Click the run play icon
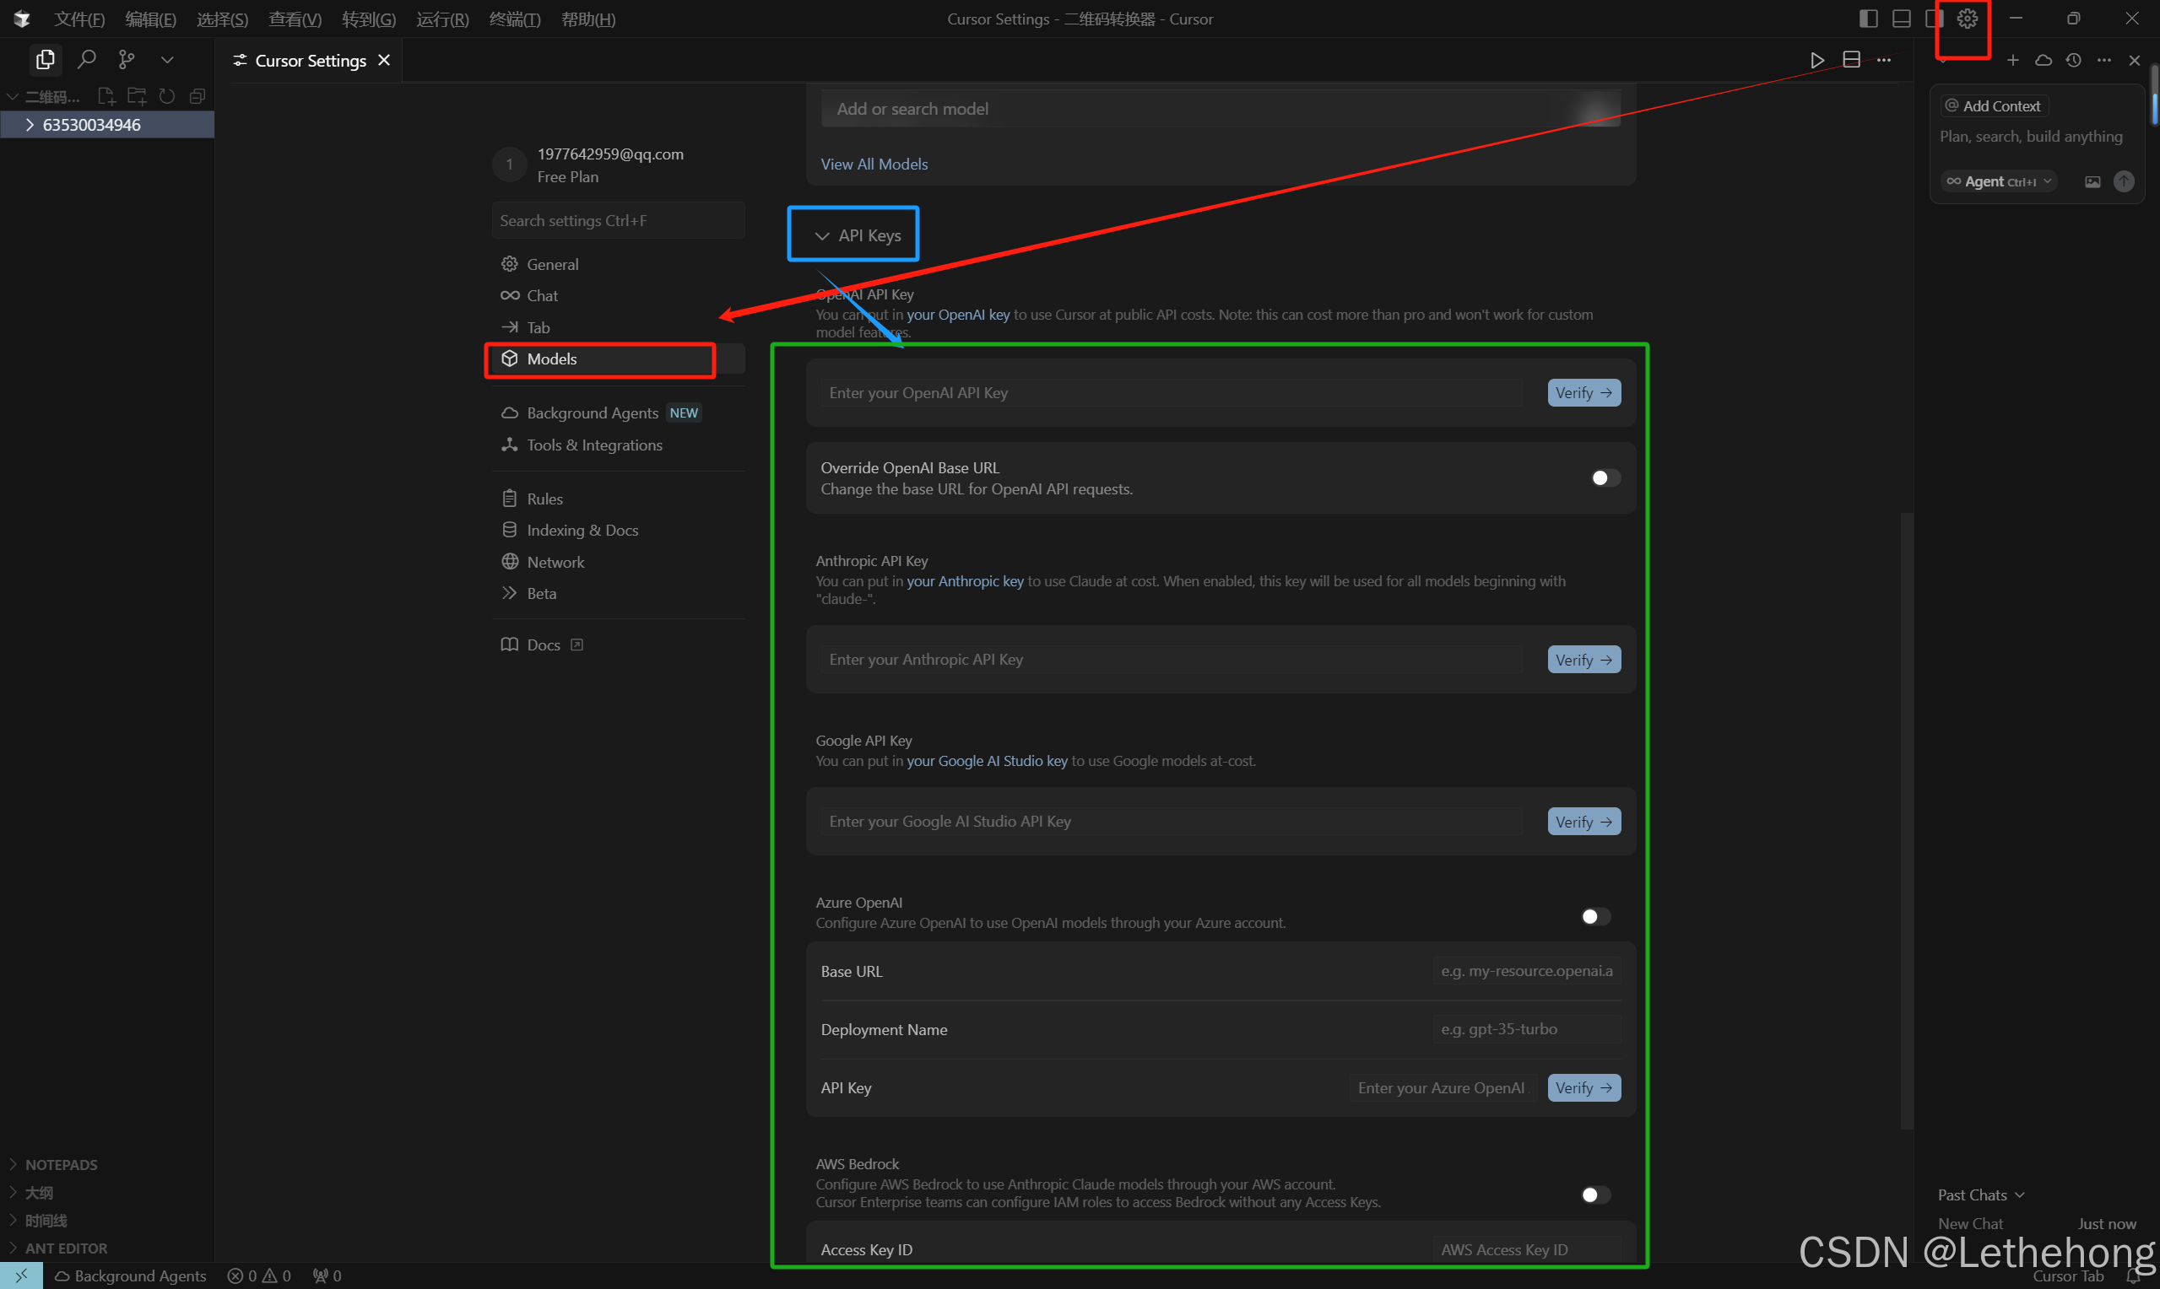The width and height of the screenshot is (2160, 1289). 1816,60
